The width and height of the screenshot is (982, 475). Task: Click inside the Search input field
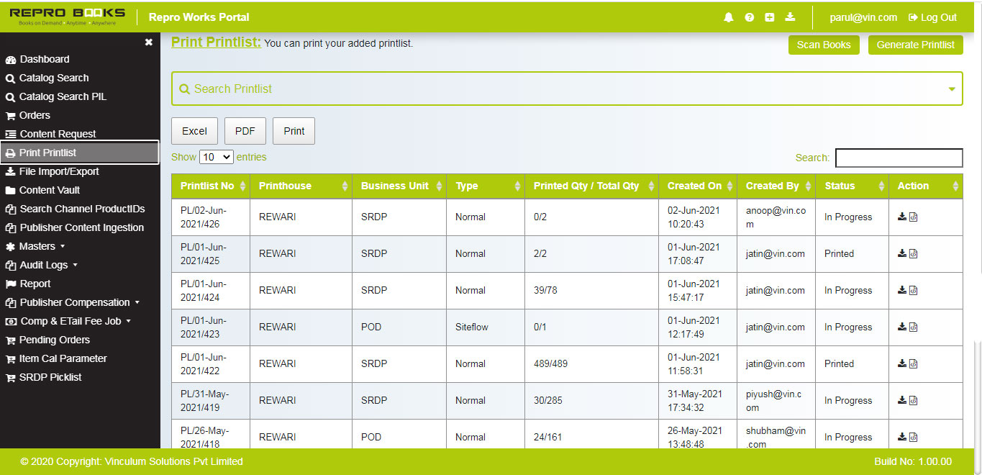point(898,158)
